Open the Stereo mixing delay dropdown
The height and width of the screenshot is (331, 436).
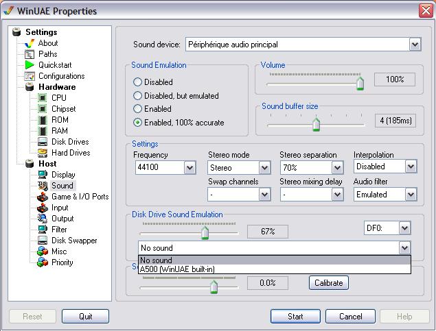(337, 195)
